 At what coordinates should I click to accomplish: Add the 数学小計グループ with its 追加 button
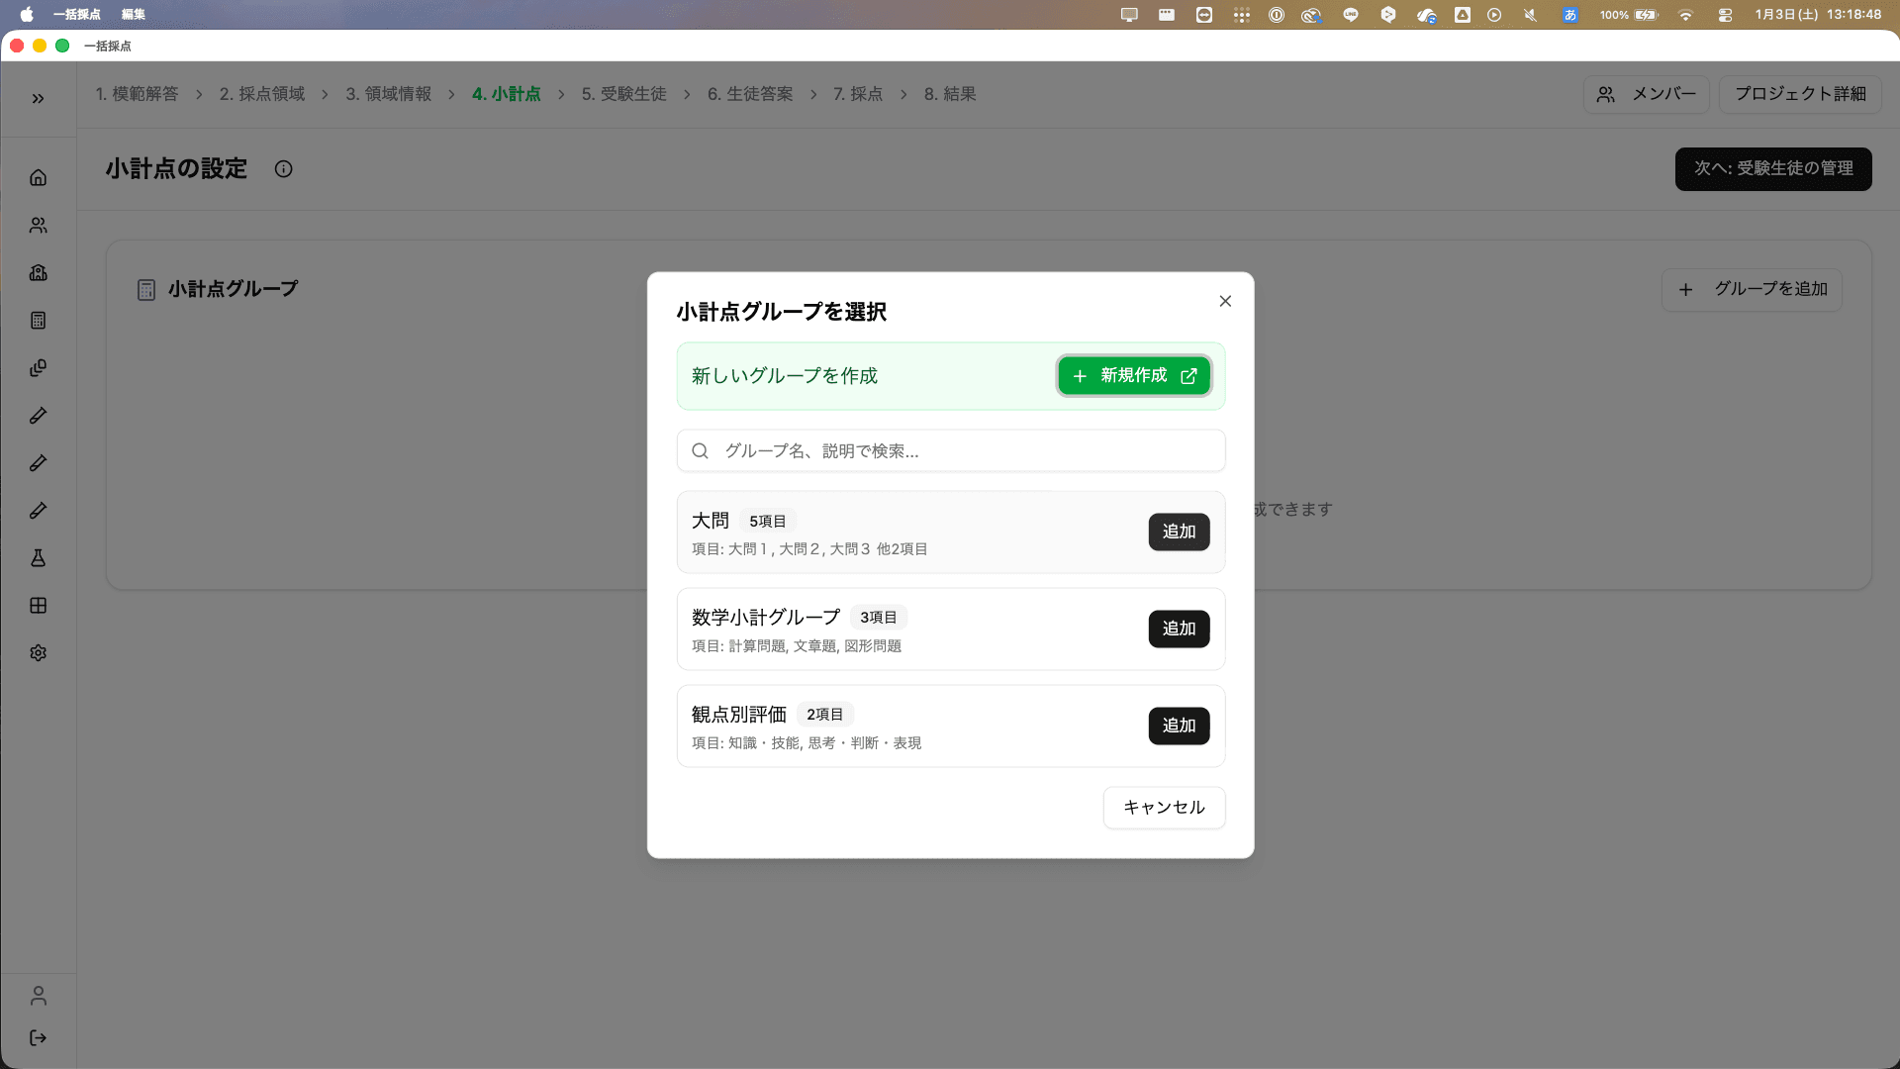point(1179,629)
